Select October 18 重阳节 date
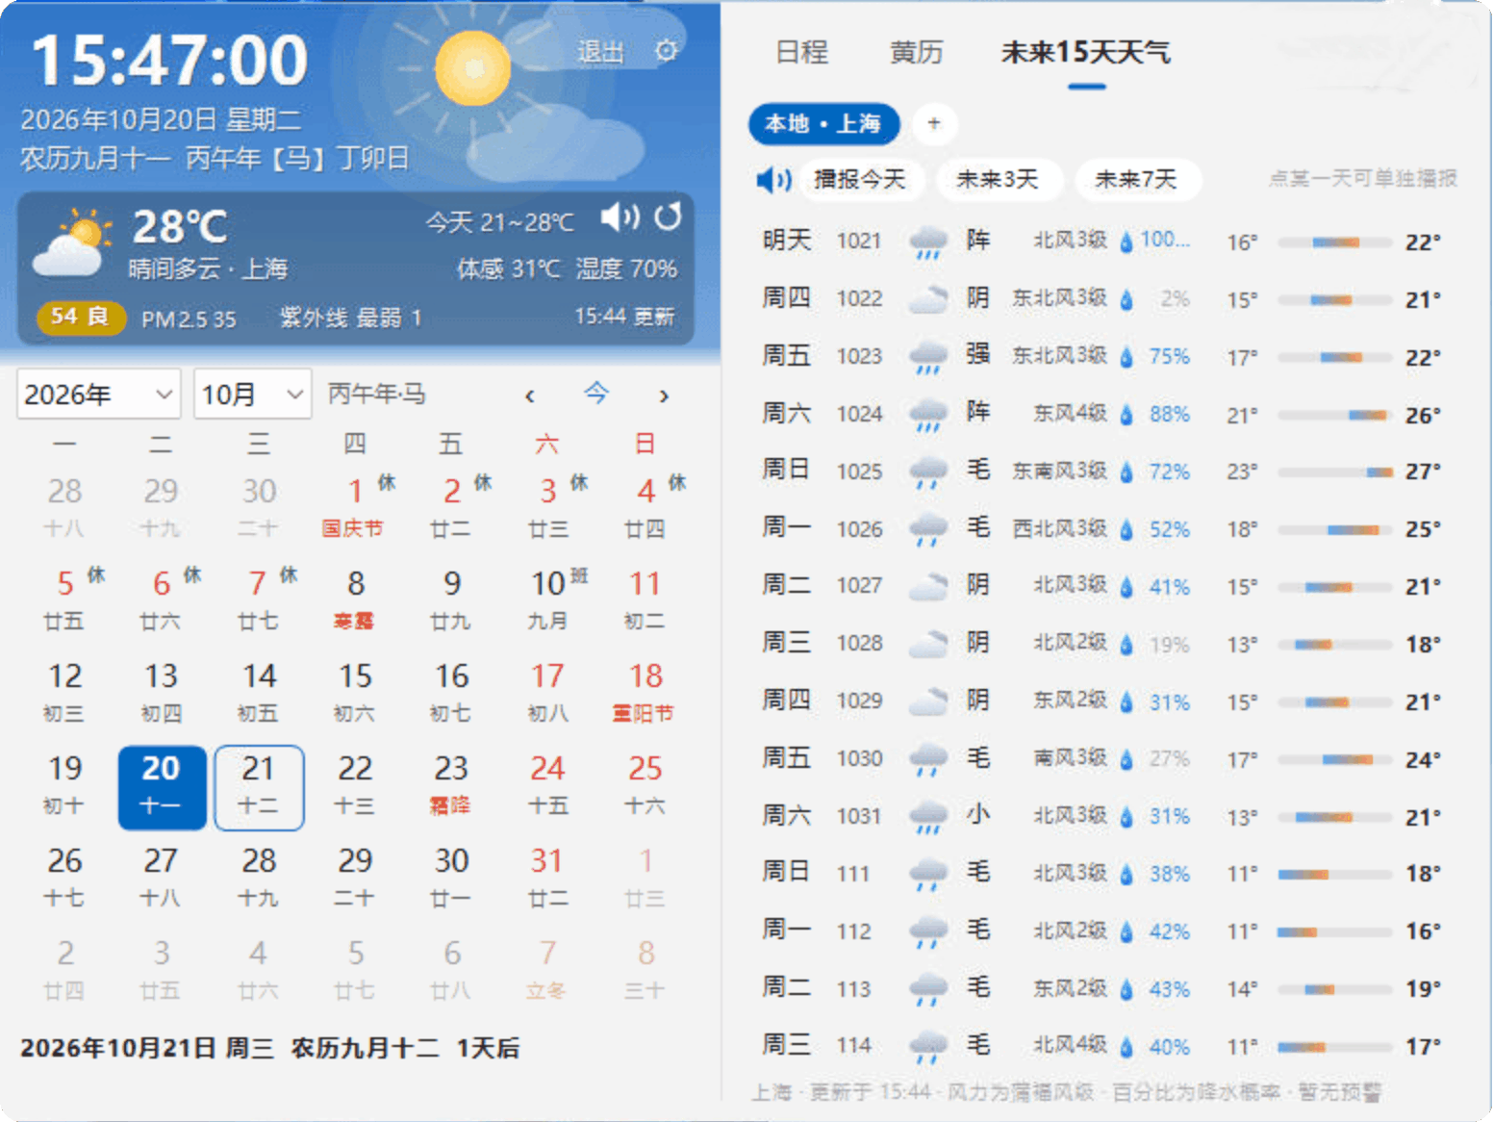The height and width of the screenshot is (1122, 1493). coord(645,692)
